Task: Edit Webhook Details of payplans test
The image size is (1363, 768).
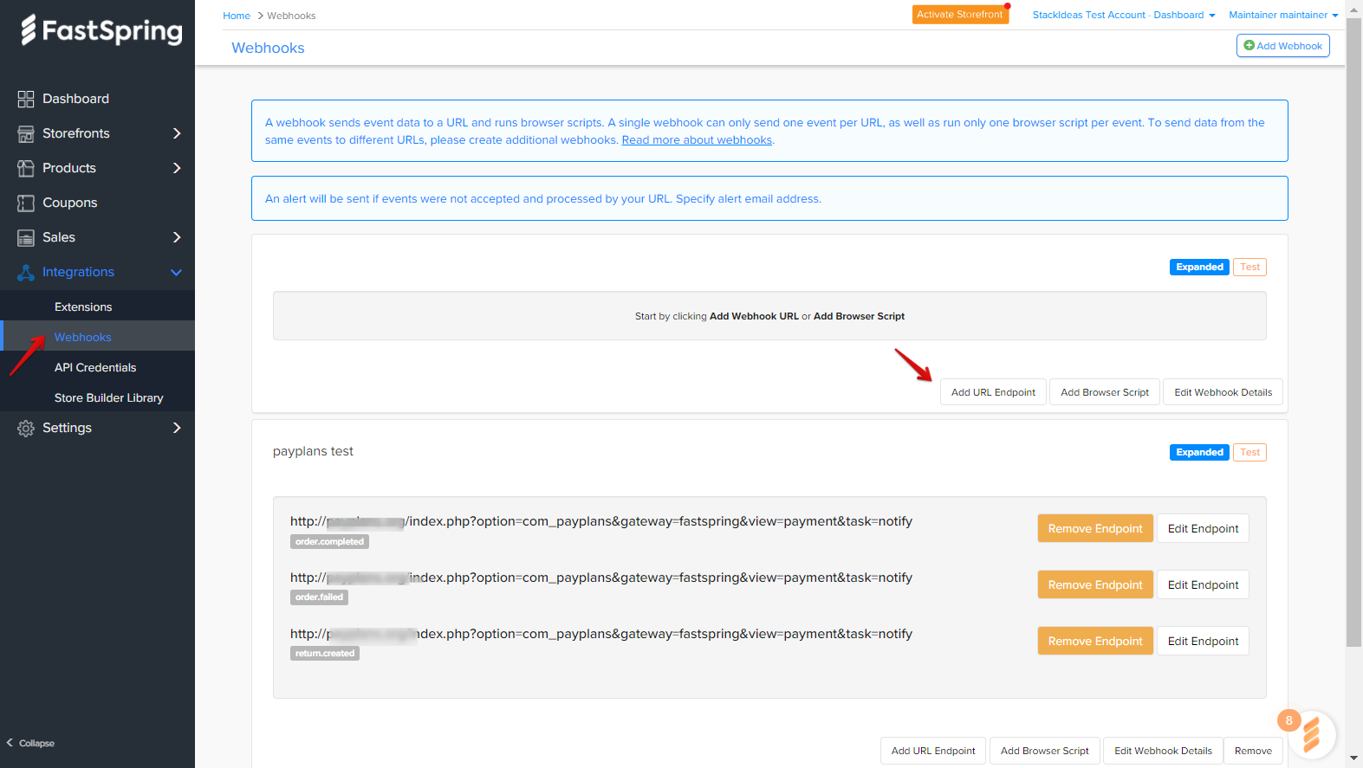Action: click(1163, 751)
